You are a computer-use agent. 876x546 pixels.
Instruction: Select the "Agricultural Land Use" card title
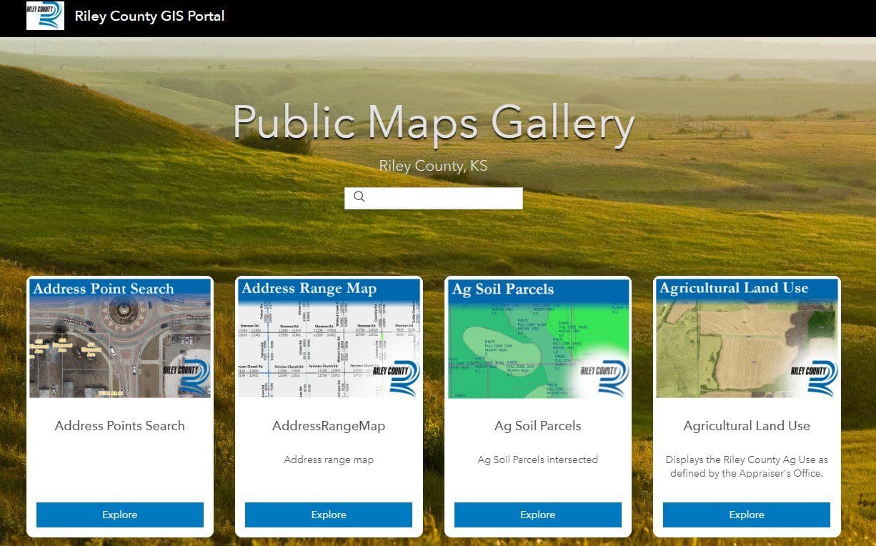pos(746,425)
